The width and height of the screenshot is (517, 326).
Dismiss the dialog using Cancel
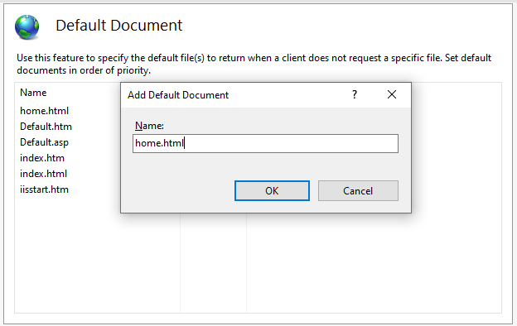point(358,190)
